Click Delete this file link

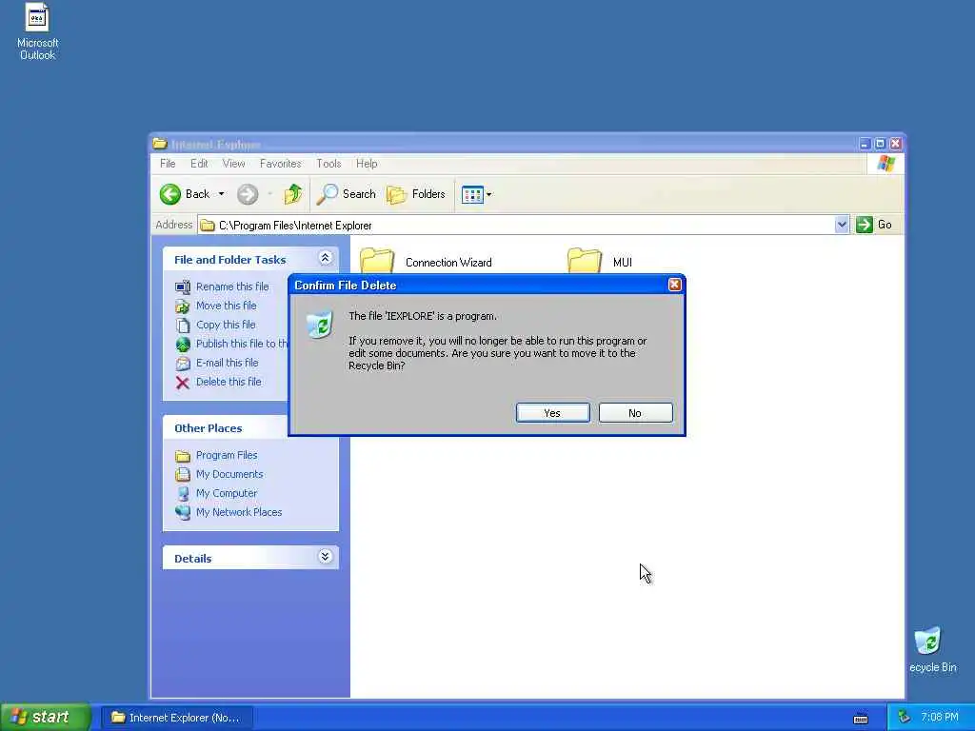coord(229,382)
